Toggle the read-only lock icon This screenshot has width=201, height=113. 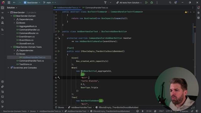(x=192, y=111)
